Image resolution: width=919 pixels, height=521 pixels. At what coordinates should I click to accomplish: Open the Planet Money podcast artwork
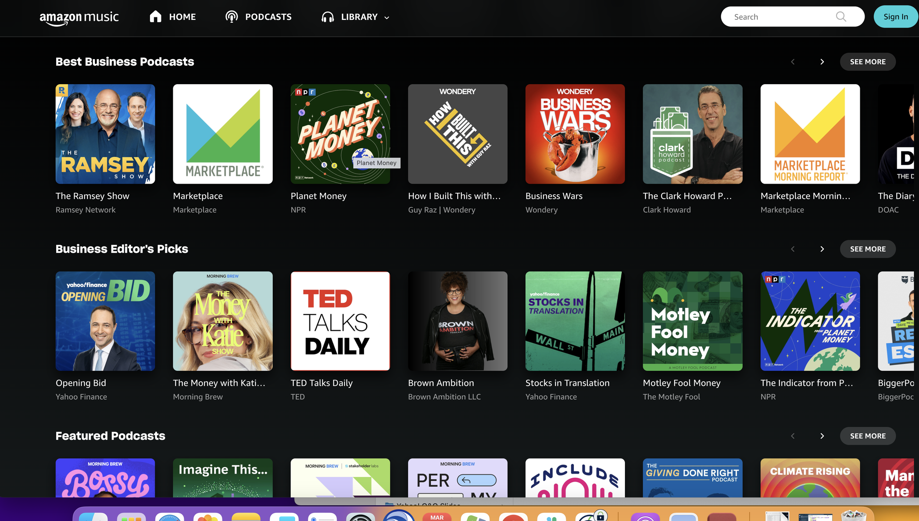click(340, 134)
